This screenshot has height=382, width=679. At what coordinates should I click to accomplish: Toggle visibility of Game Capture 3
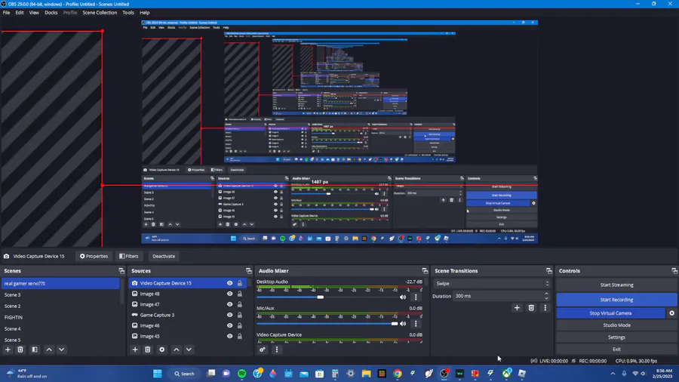click(229, 315)
